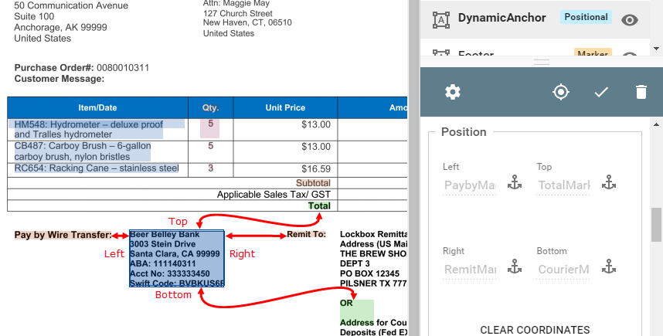Click the anchor icon beside the Left field
The image size is (663, 336).
click(x=515, y=183)
